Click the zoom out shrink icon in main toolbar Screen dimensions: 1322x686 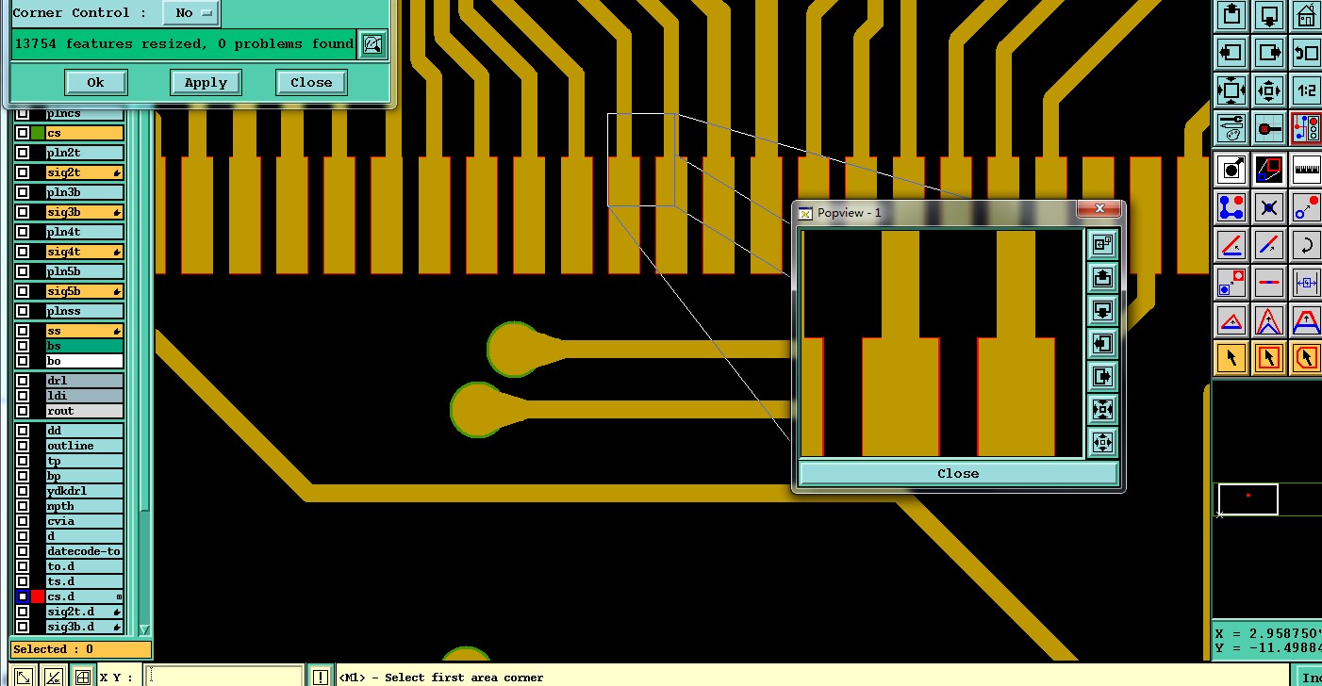[1269, 90]
